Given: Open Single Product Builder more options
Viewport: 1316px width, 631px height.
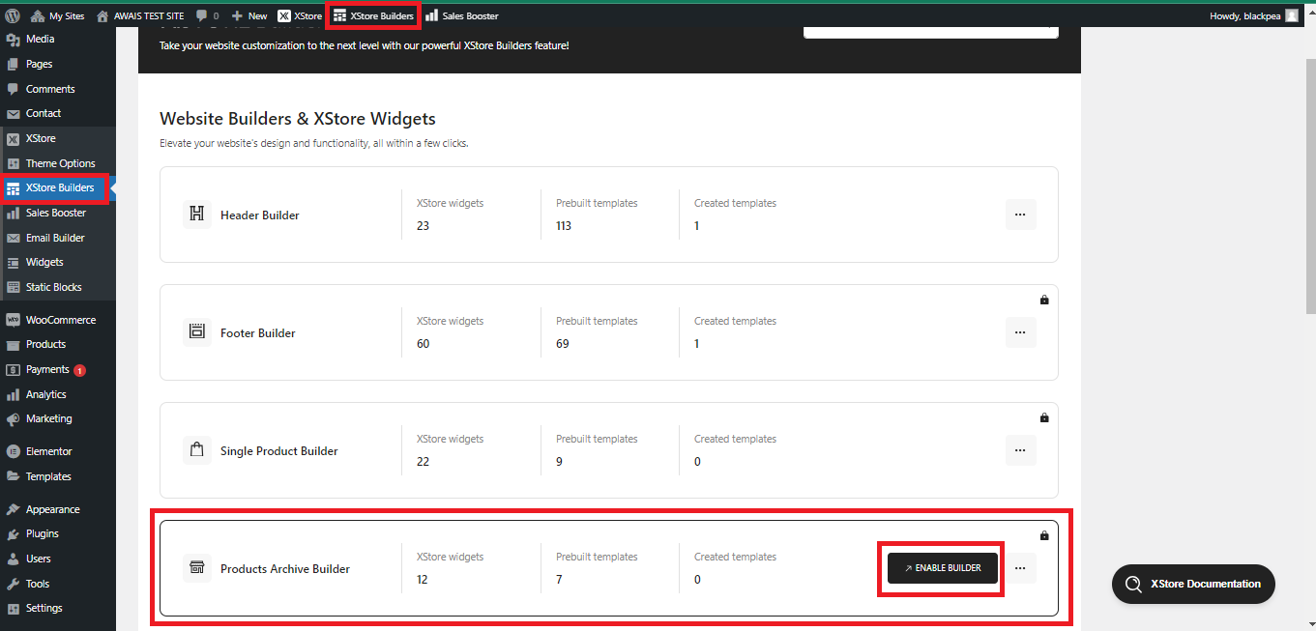Looking at the screenshot, I should (x=1021, y=450).
